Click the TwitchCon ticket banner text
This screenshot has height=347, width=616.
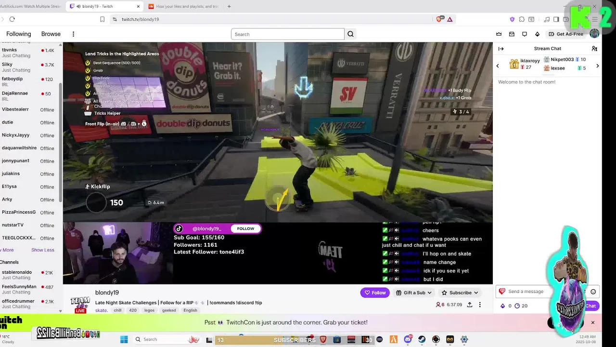(x=286, y=322)
